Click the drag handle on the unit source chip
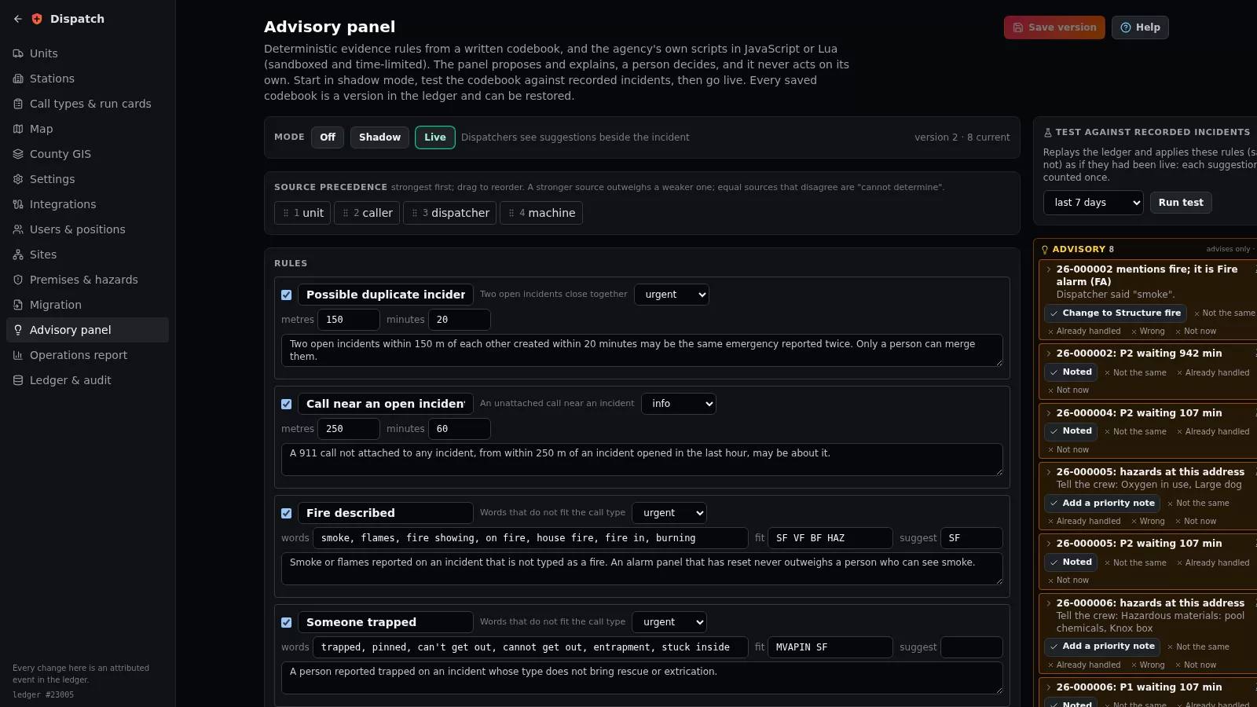 [x=286, y=213]
